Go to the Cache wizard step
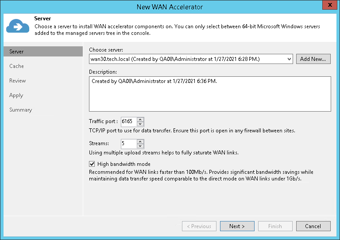The width and height of the screenshot is (340, 240). tap(17, 66)
